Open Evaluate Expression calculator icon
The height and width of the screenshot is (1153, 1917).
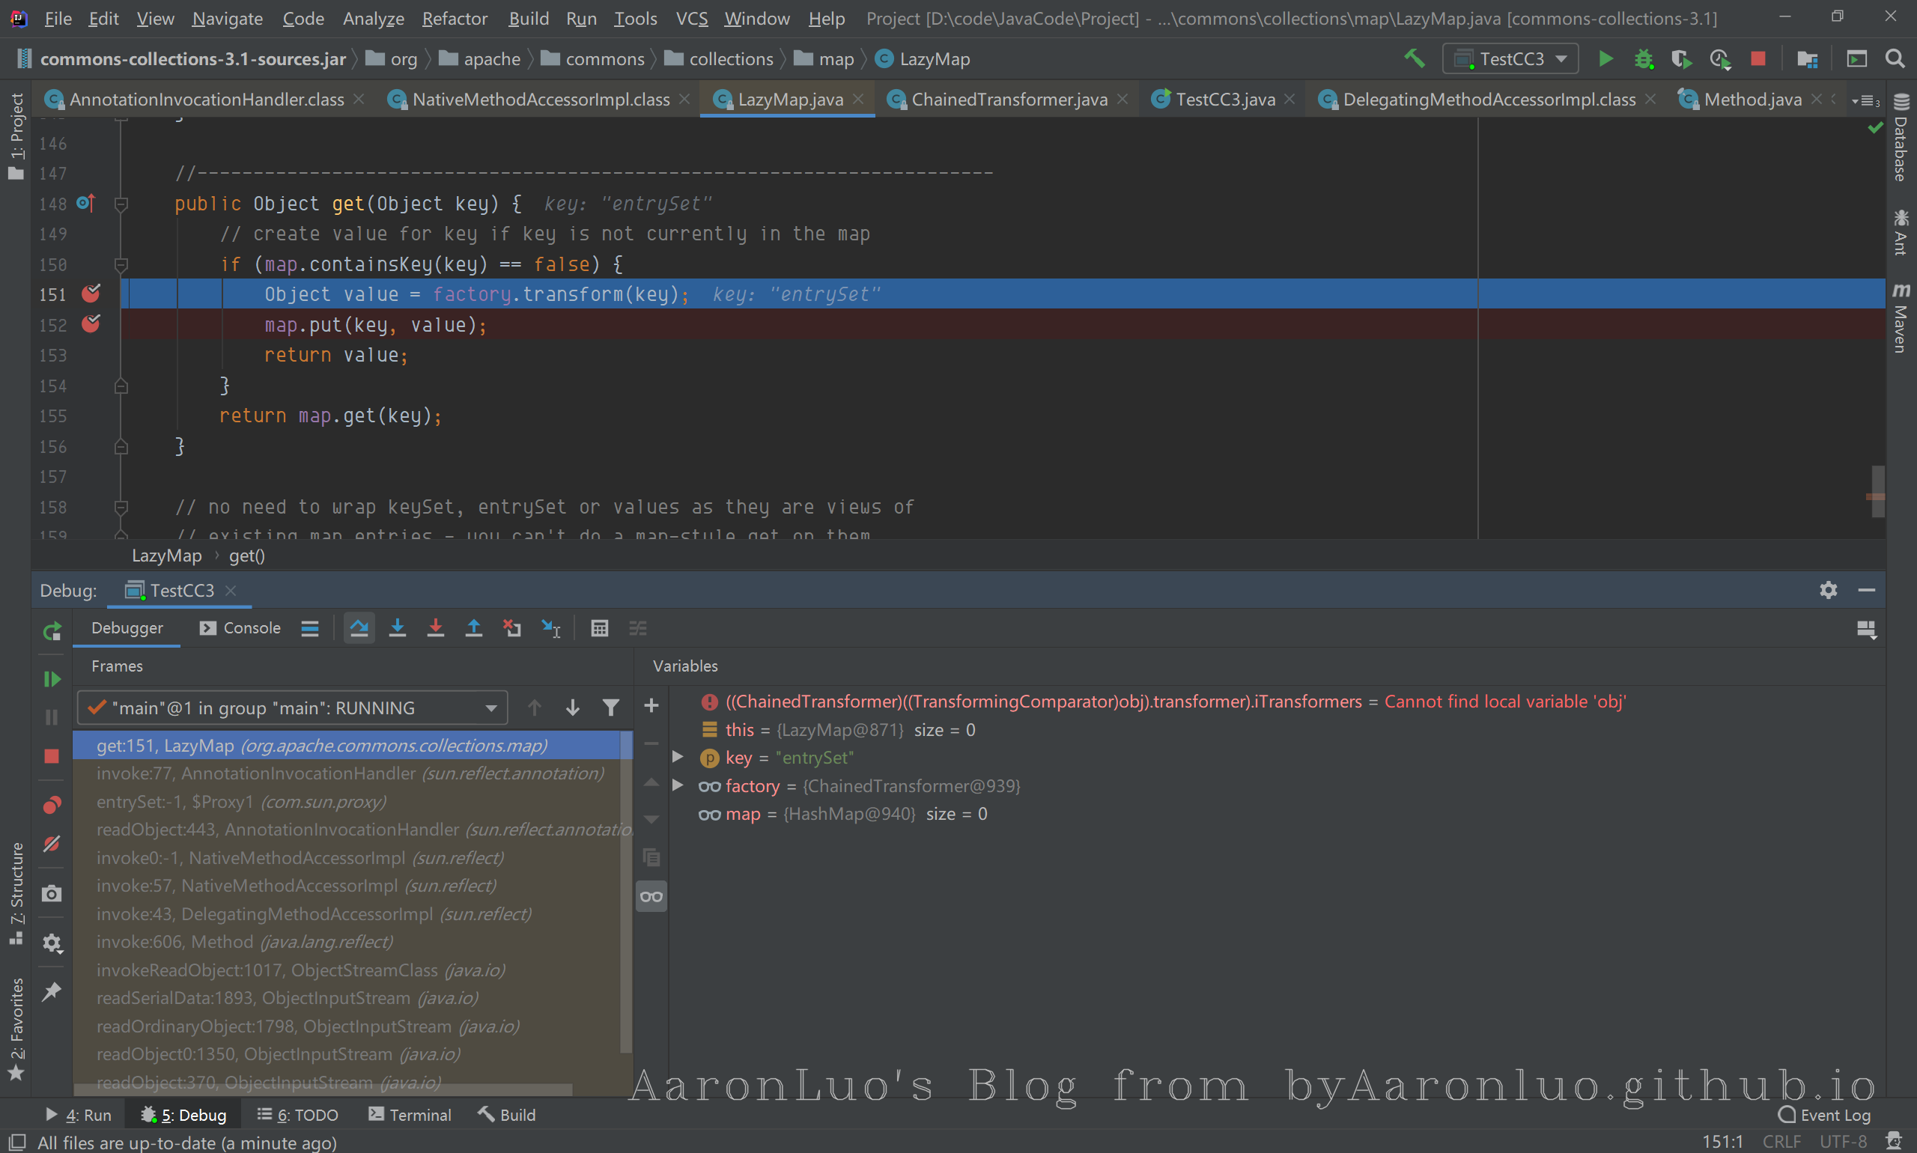599,627
